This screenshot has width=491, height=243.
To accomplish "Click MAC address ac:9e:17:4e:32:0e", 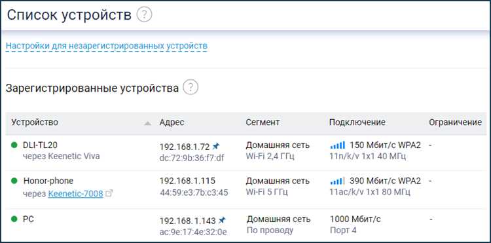I will 193,232.
